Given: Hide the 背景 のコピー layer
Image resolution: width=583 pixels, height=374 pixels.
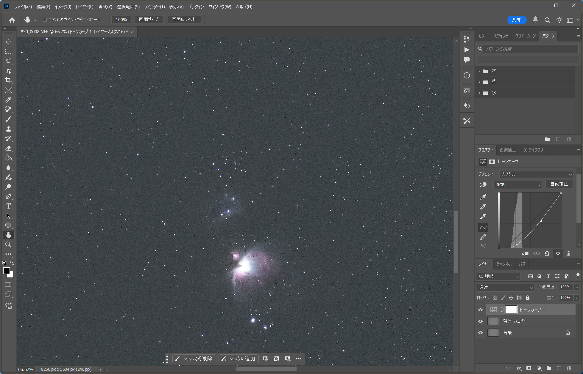Looking at the screenshot, I should 480,321.
